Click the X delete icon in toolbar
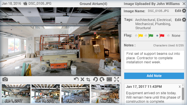This screenshot has width=187, height=105. point(82,79)
